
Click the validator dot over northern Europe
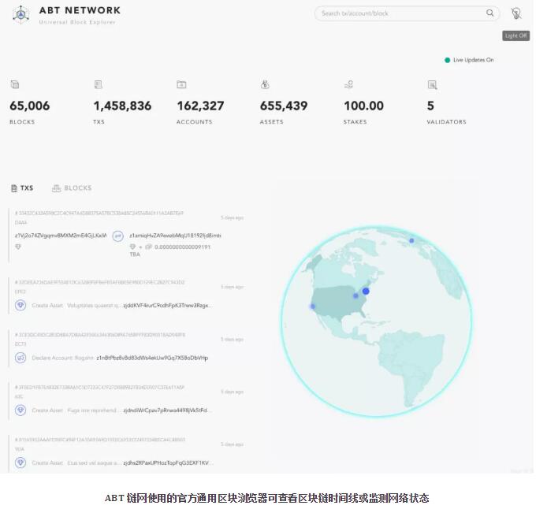(x=411, y=240)
